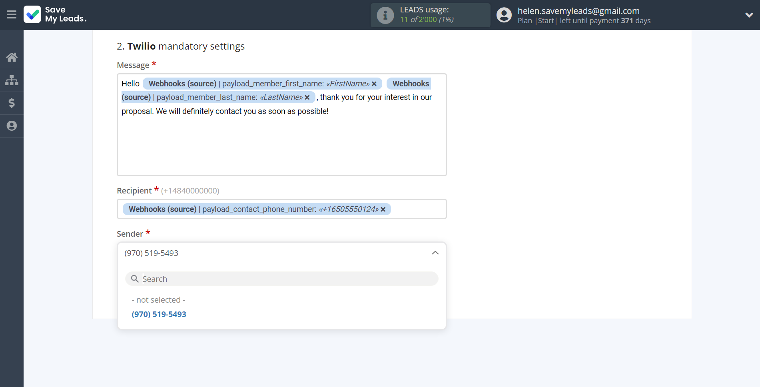760x387 pixels.
Task: Click the Save My Leads logo
Action: (55, 14)
